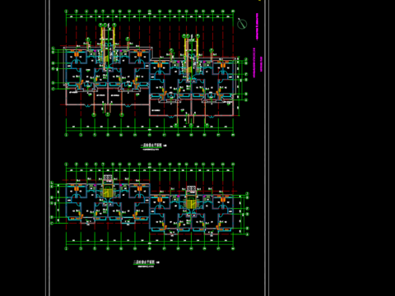The width and height of the screenshot is (395, 296).
Task: Click top-left grid axis bubble of upper plan
Action: 66,12
